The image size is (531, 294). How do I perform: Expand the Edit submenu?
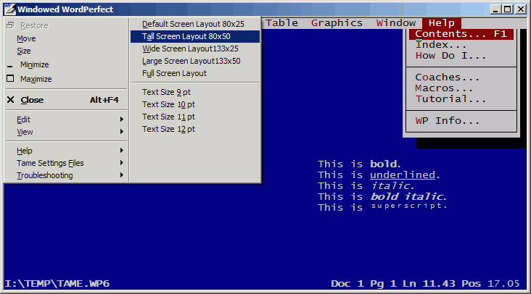coord(24,119)
